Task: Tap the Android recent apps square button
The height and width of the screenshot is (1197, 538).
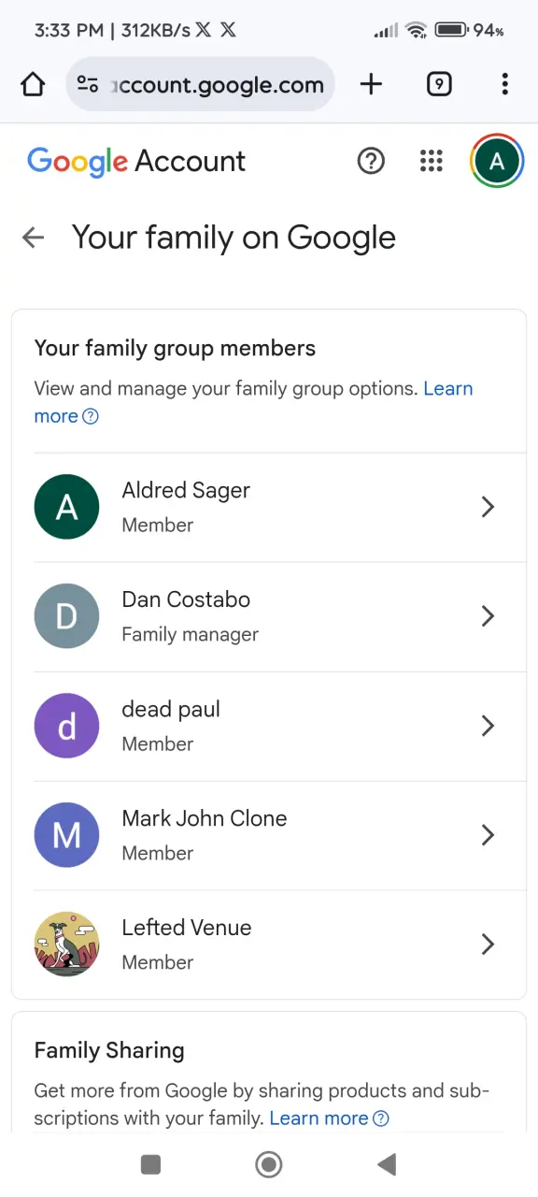Action: [150, 1164]
